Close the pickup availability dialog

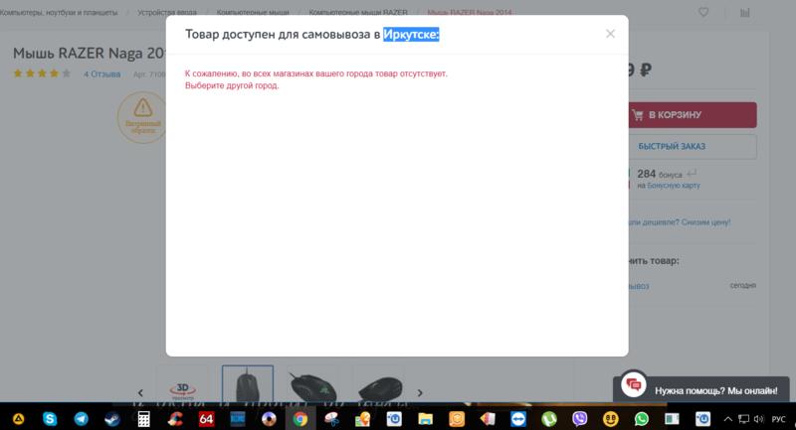[x=610, y=34]
